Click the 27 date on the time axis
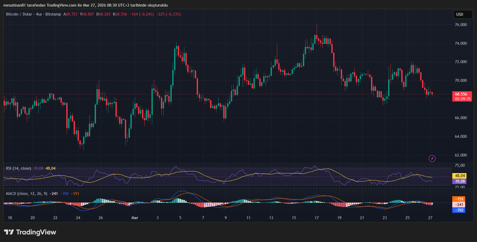 (430, 218)
